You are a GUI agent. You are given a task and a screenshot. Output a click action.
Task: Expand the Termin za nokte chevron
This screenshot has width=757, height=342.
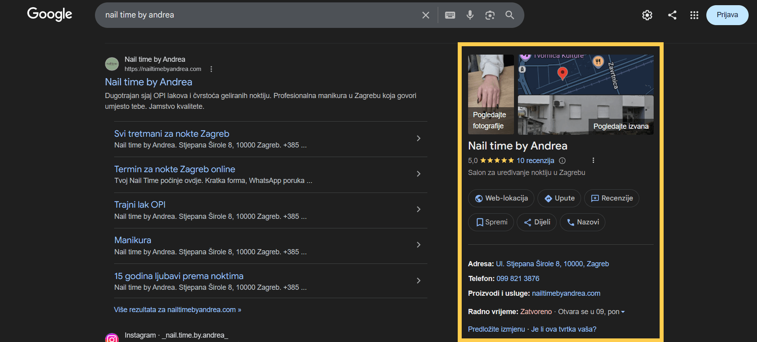pyautogui.click(x=419, y=174)
